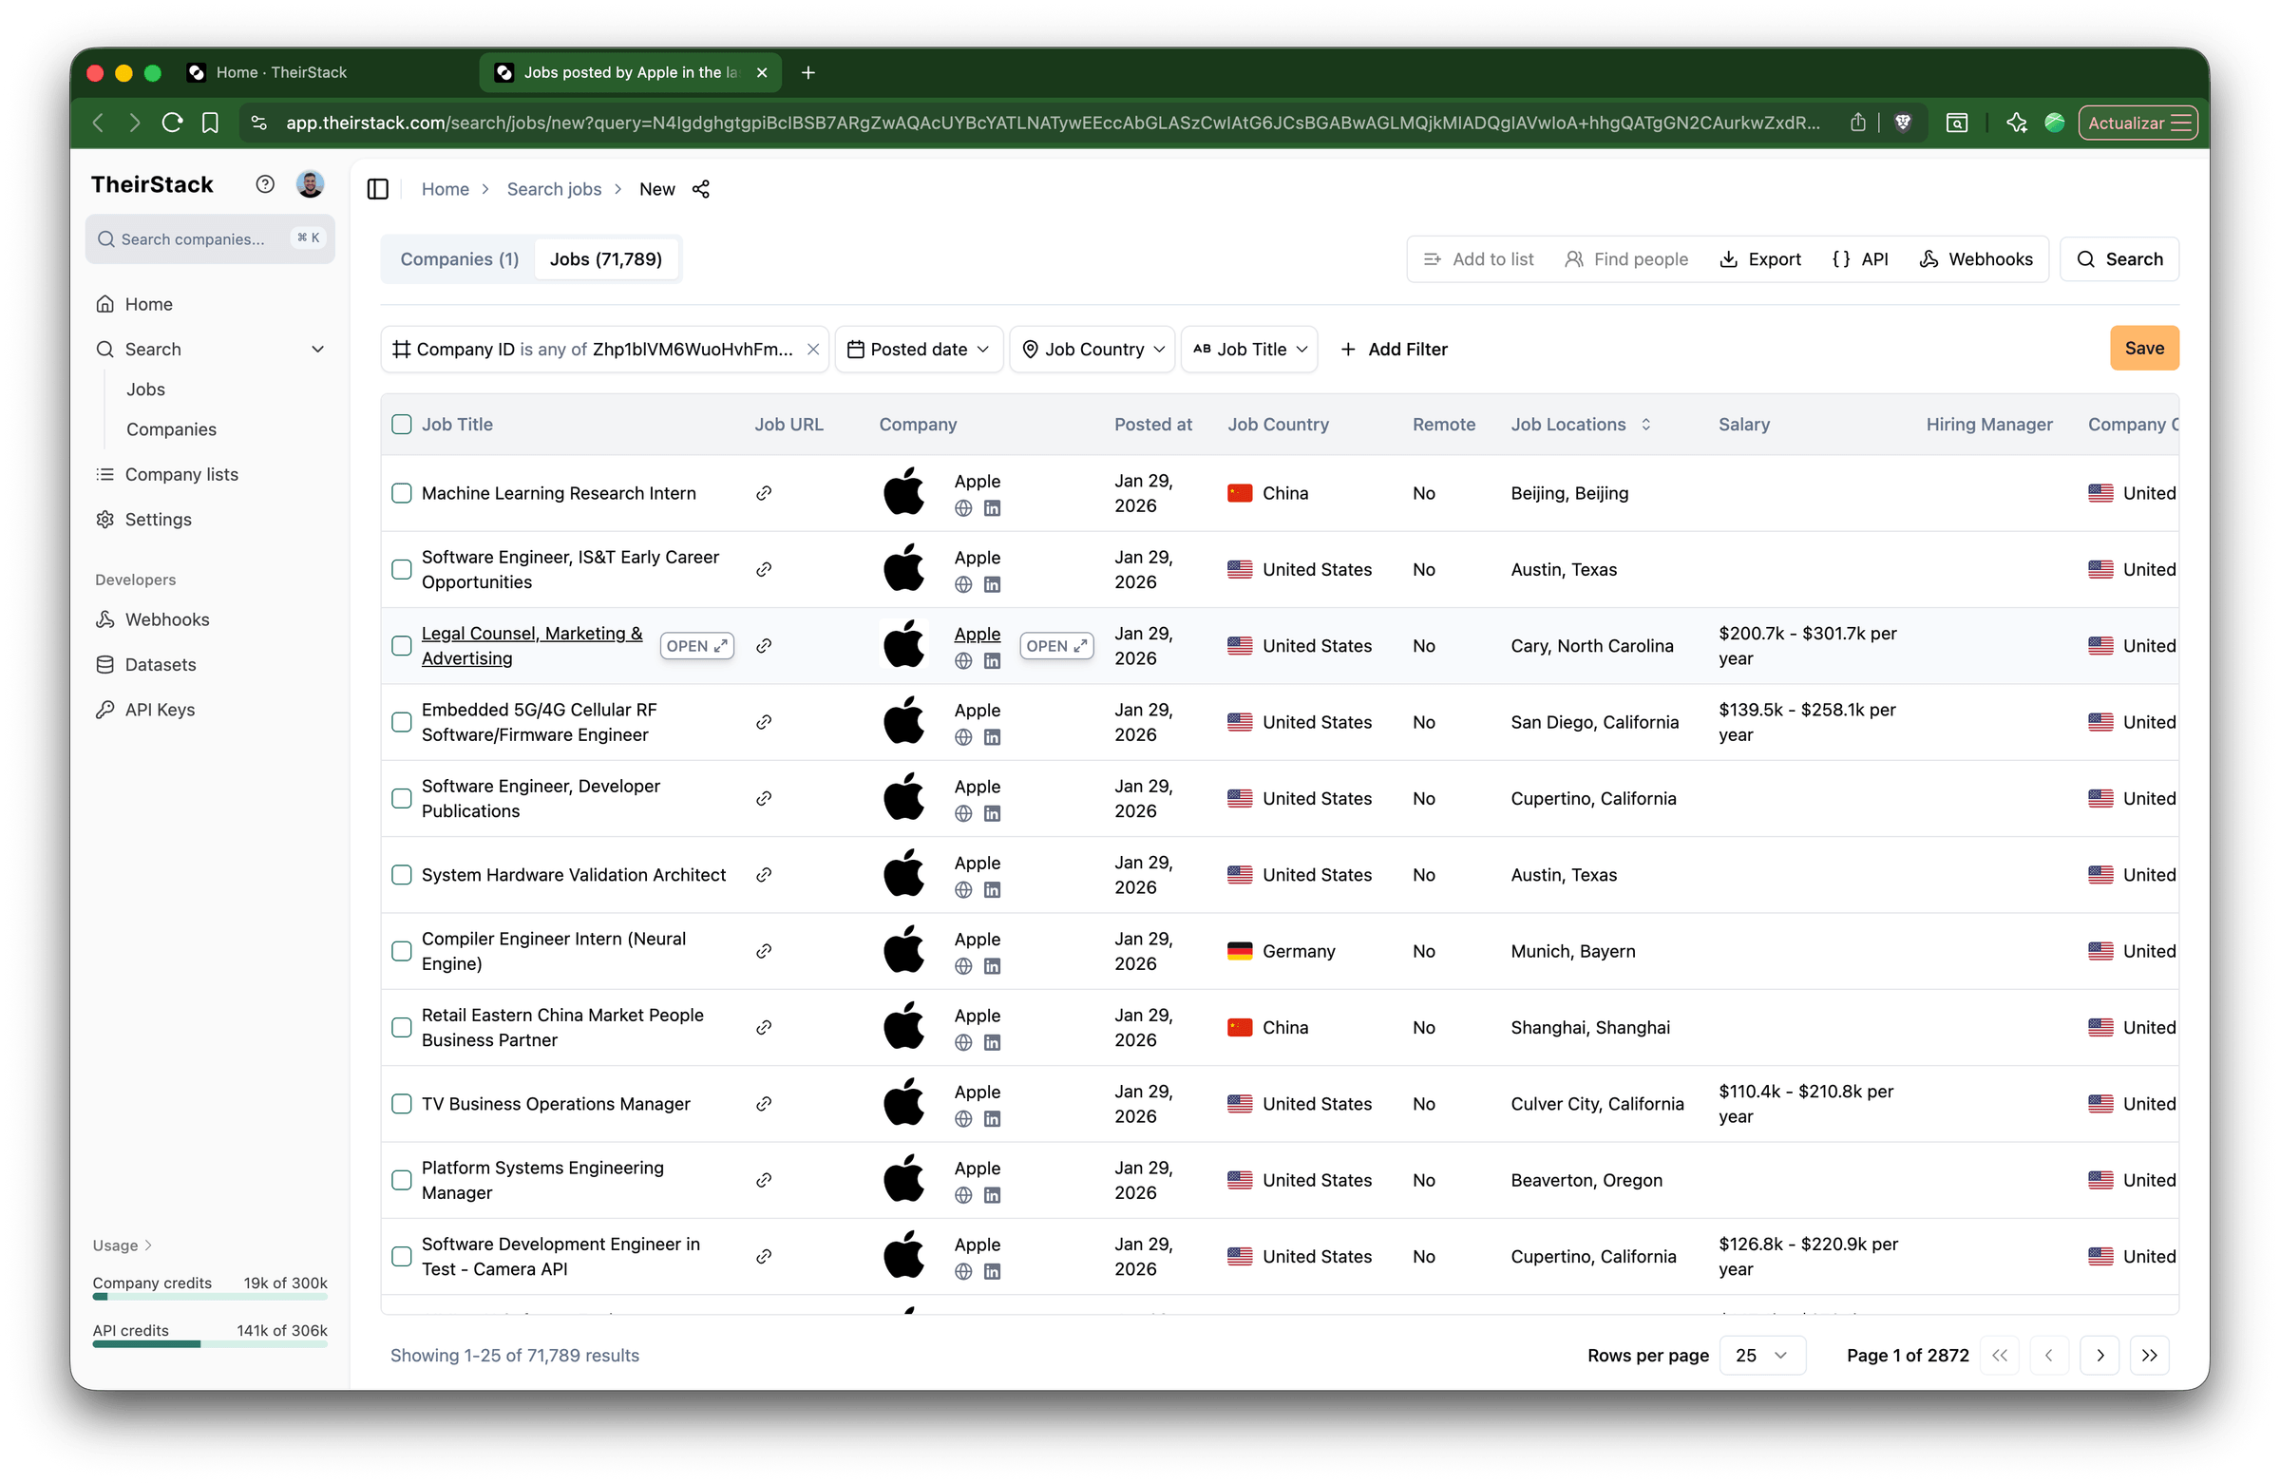Remove the Company ID filter with X
This screenshot has width=2280, height=1483.
813,350
